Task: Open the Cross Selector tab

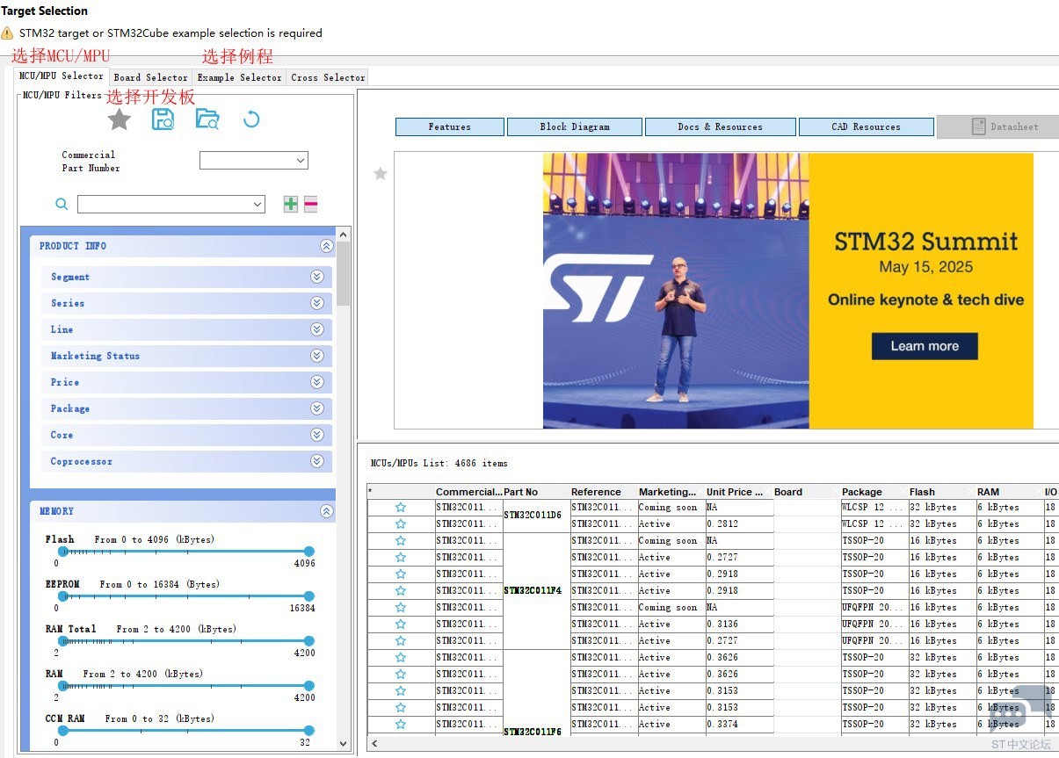Action: click(328, 77)
